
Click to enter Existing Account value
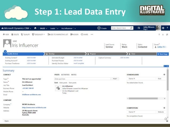pyautogui.click(x=31, y=60)
